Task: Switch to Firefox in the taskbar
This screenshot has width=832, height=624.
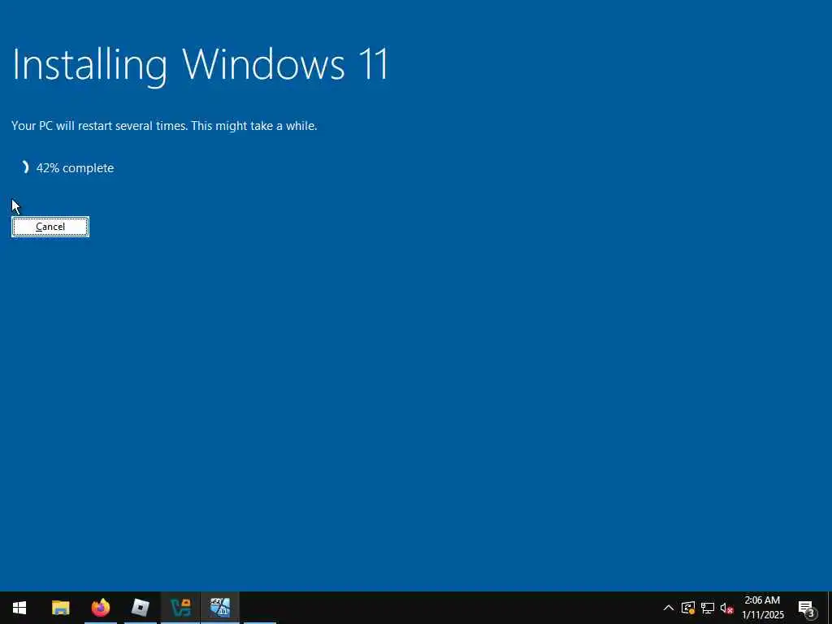Action: pos(100,608)
